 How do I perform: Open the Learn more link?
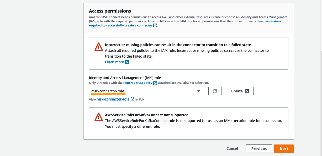114,62
